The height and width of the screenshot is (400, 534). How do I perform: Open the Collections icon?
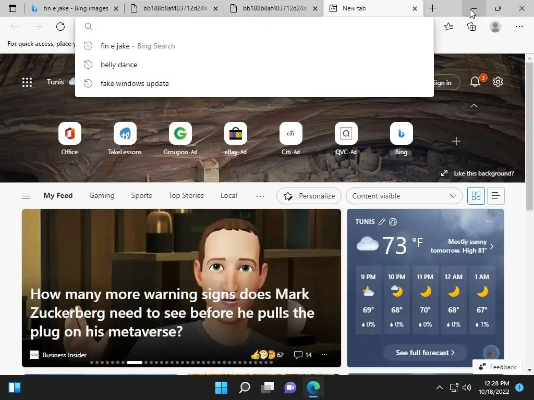(471, 27)
